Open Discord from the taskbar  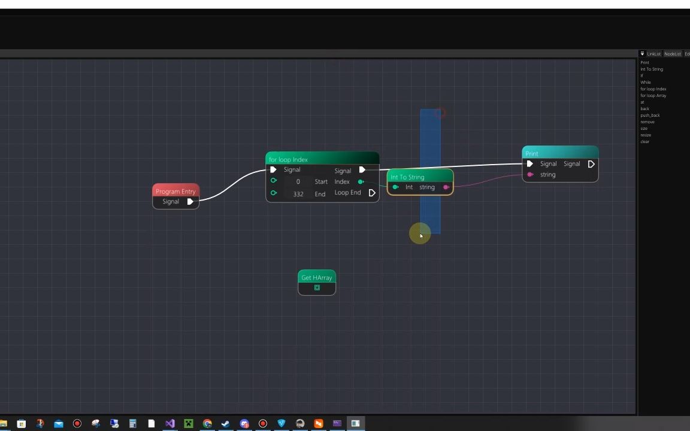pos(244,424)
